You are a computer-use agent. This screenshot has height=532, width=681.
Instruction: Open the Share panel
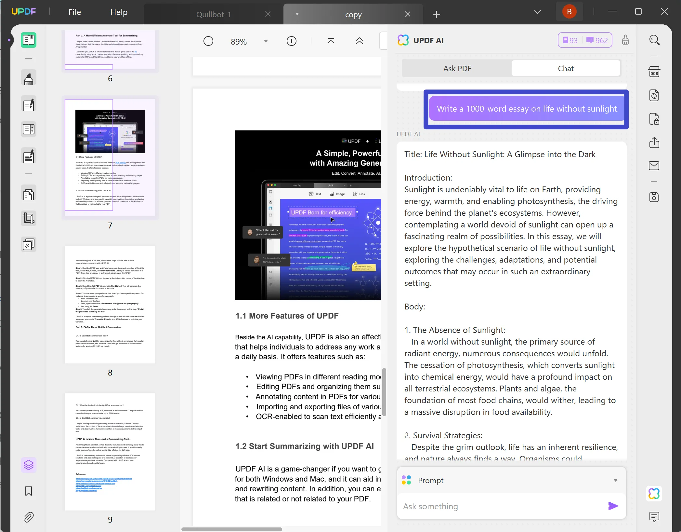[655, 143]
